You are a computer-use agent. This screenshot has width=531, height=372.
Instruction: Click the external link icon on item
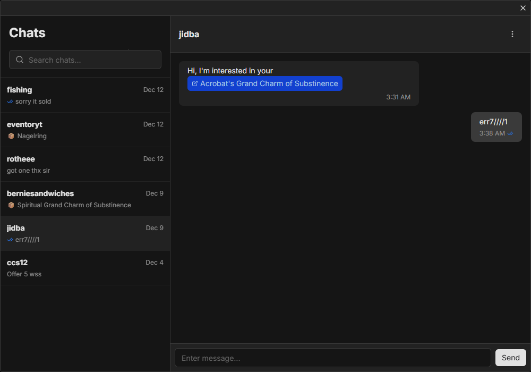click(195, 83)
